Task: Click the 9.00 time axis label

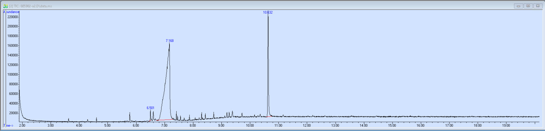Action: 221,125
